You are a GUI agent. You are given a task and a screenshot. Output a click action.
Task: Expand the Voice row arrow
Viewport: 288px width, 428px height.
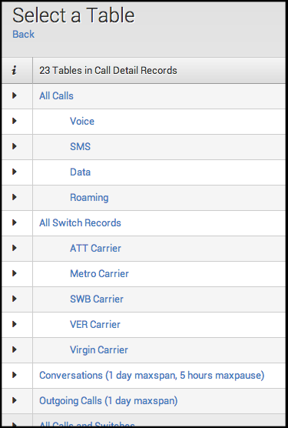tap(15, 121)
